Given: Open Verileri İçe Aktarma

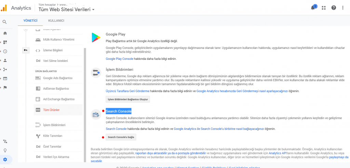Looking at the screenshot, I should click(58, 157).
